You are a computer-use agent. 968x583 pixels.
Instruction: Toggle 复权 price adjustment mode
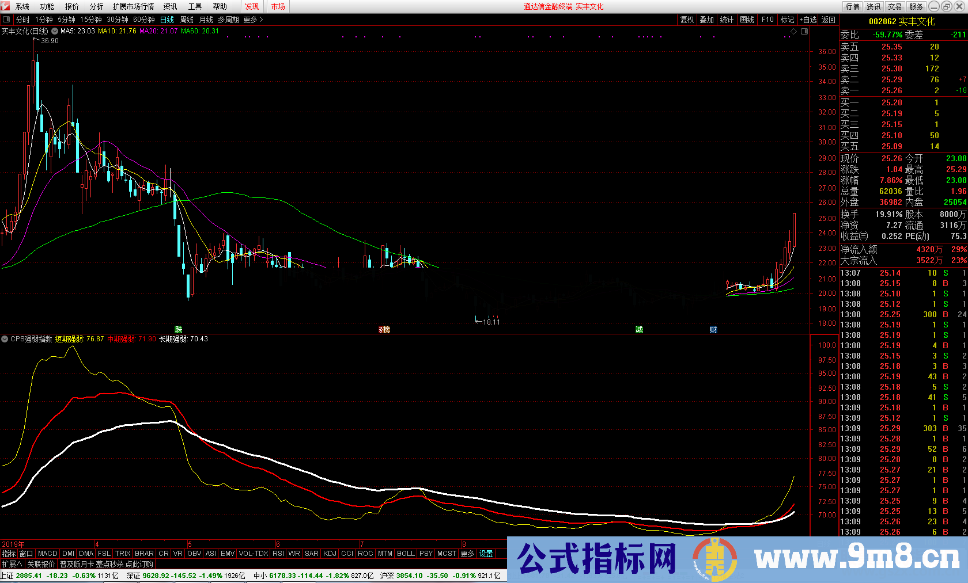pyautogui.click(x=687, y=19)
